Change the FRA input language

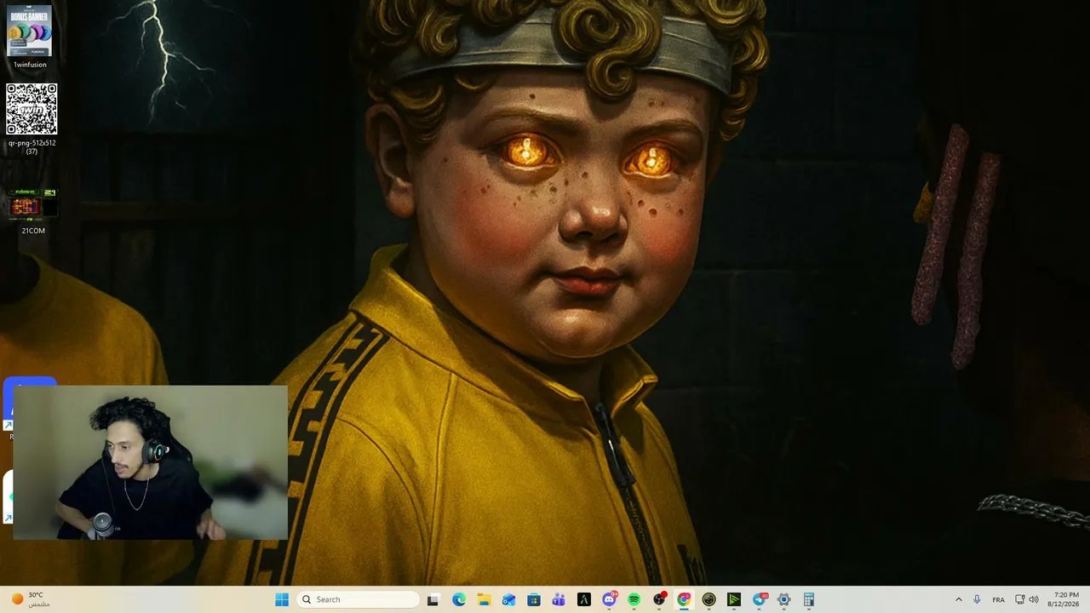click(x=998, y=599)
